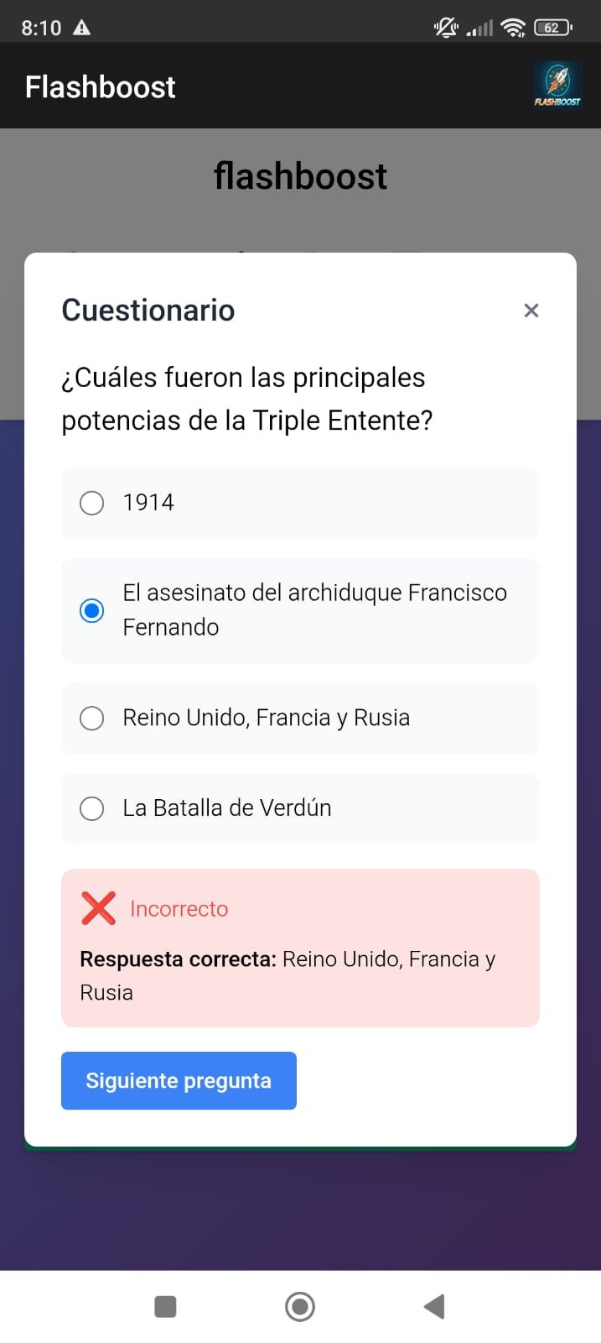This screenshot has height=1343, width=601.
Task: Tap the Respuesta correcta feedback box
Action: [300, 948]
